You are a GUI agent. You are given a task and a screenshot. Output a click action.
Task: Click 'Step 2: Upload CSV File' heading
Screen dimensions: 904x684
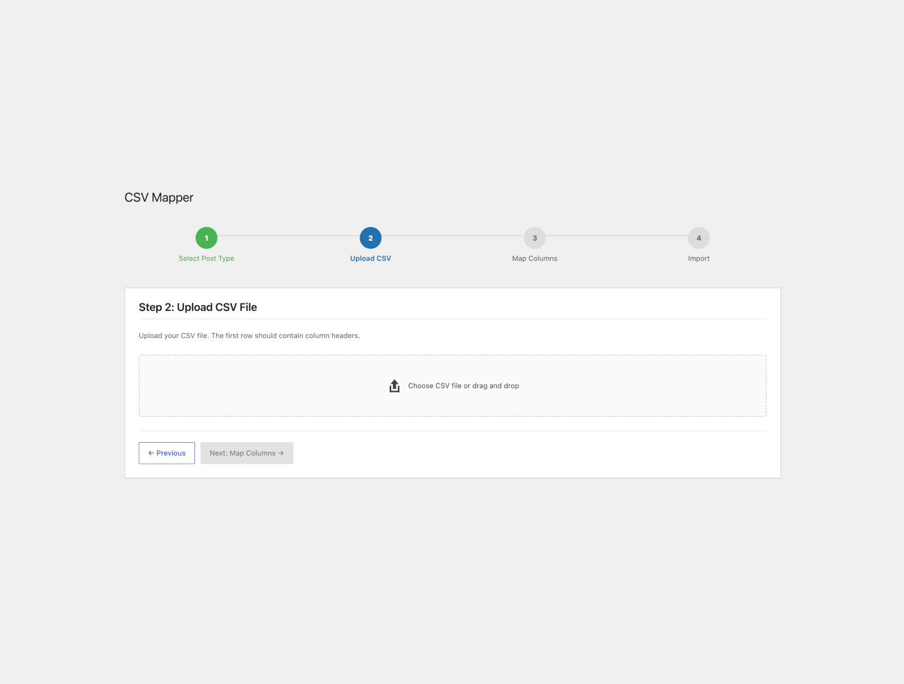click(198, 307)
